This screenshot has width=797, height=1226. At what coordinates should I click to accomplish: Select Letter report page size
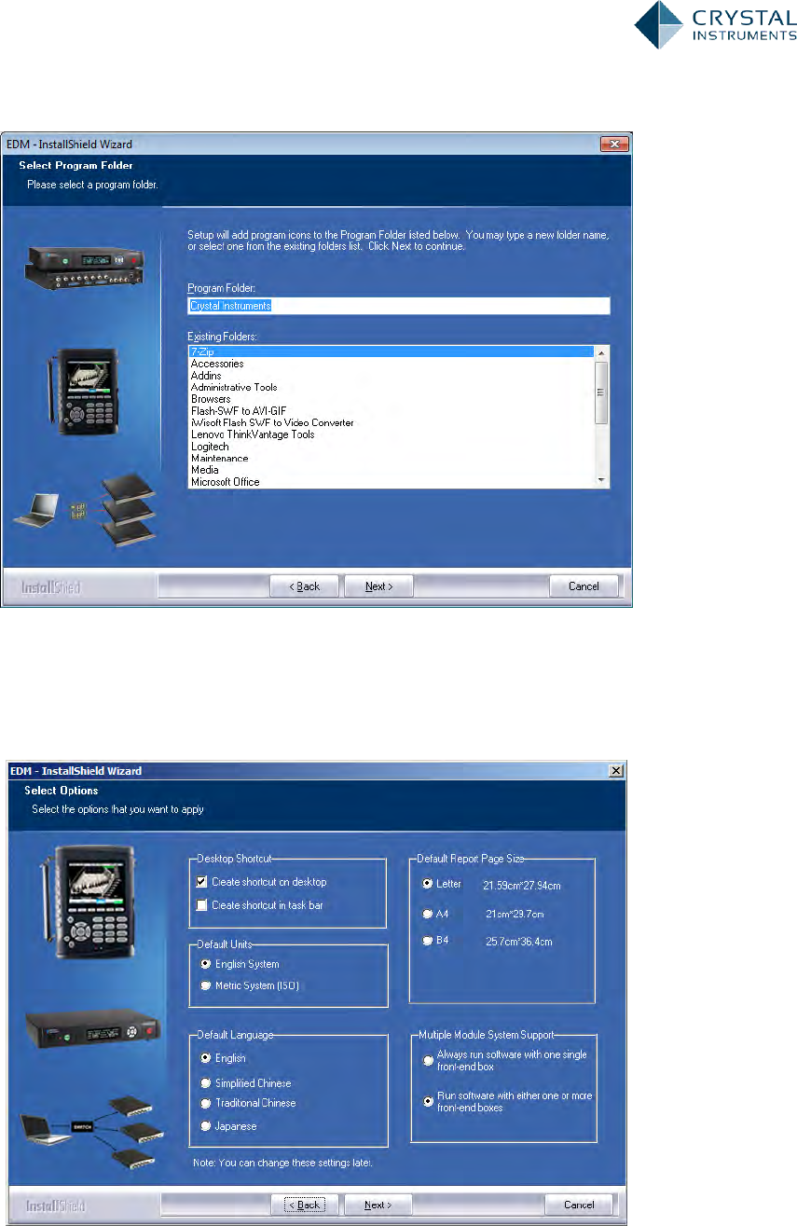(x=428, y=882)
